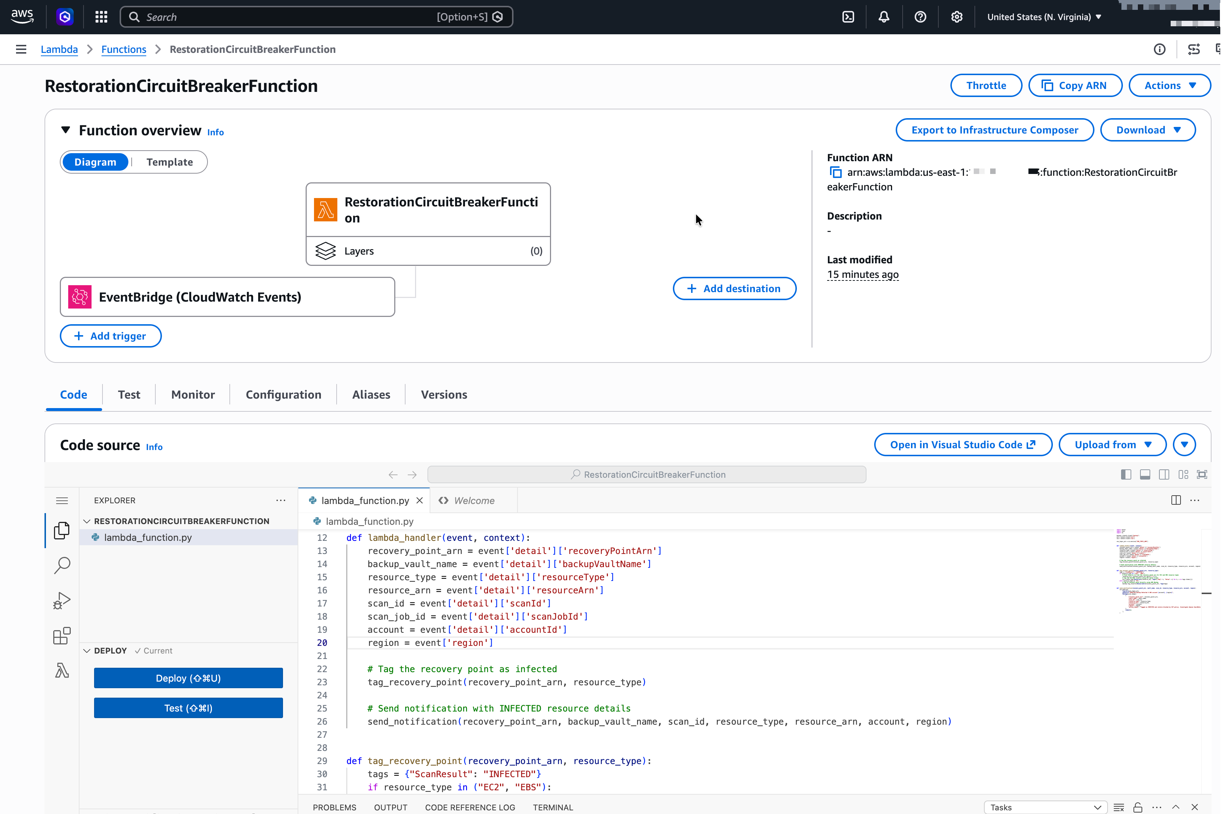Open the Actions dropdown
This screenshot has width=1221, height=814.
[1170, 86]
